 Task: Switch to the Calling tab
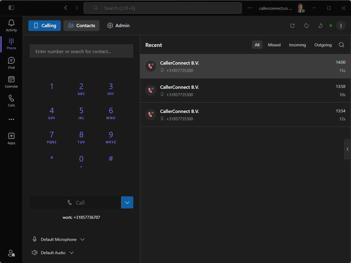(45, 26)
